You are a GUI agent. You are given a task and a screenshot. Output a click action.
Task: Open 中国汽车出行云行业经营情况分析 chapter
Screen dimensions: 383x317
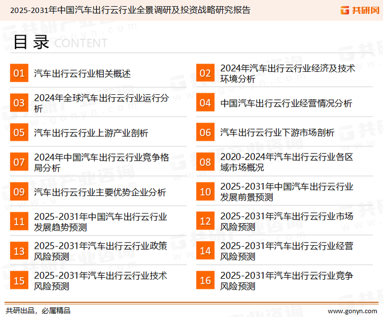[x=286, y=103]
